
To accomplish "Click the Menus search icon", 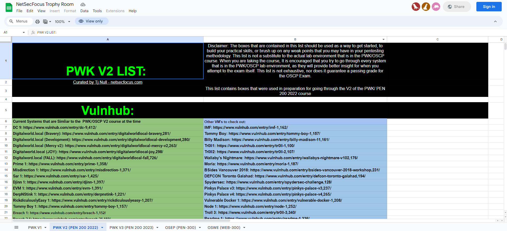I will 11,21.
